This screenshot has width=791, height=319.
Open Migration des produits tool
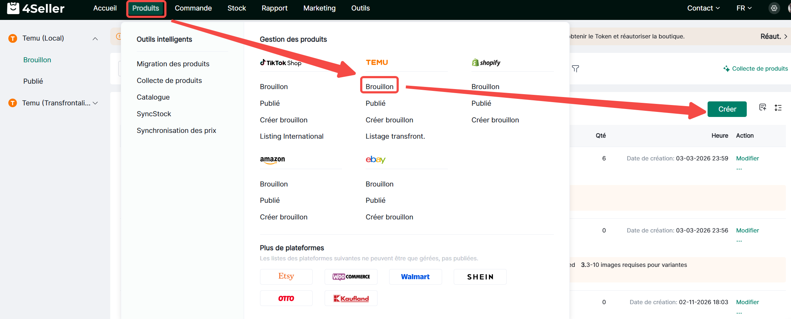[173, 64]
